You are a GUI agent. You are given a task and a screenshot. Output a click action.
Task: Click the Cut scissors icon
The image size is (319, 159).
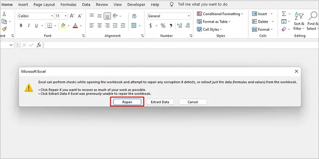pyautogui.click(x=4, y=14)
